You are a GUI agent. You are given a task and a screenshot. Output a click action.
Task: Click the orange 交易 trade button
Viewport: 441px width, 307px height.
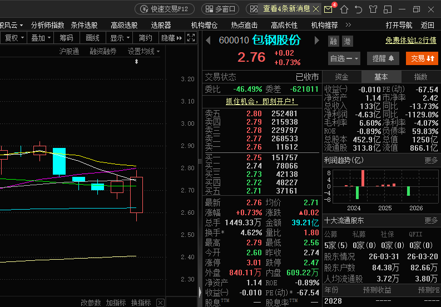pyautogui.click(x=422, y=58)
